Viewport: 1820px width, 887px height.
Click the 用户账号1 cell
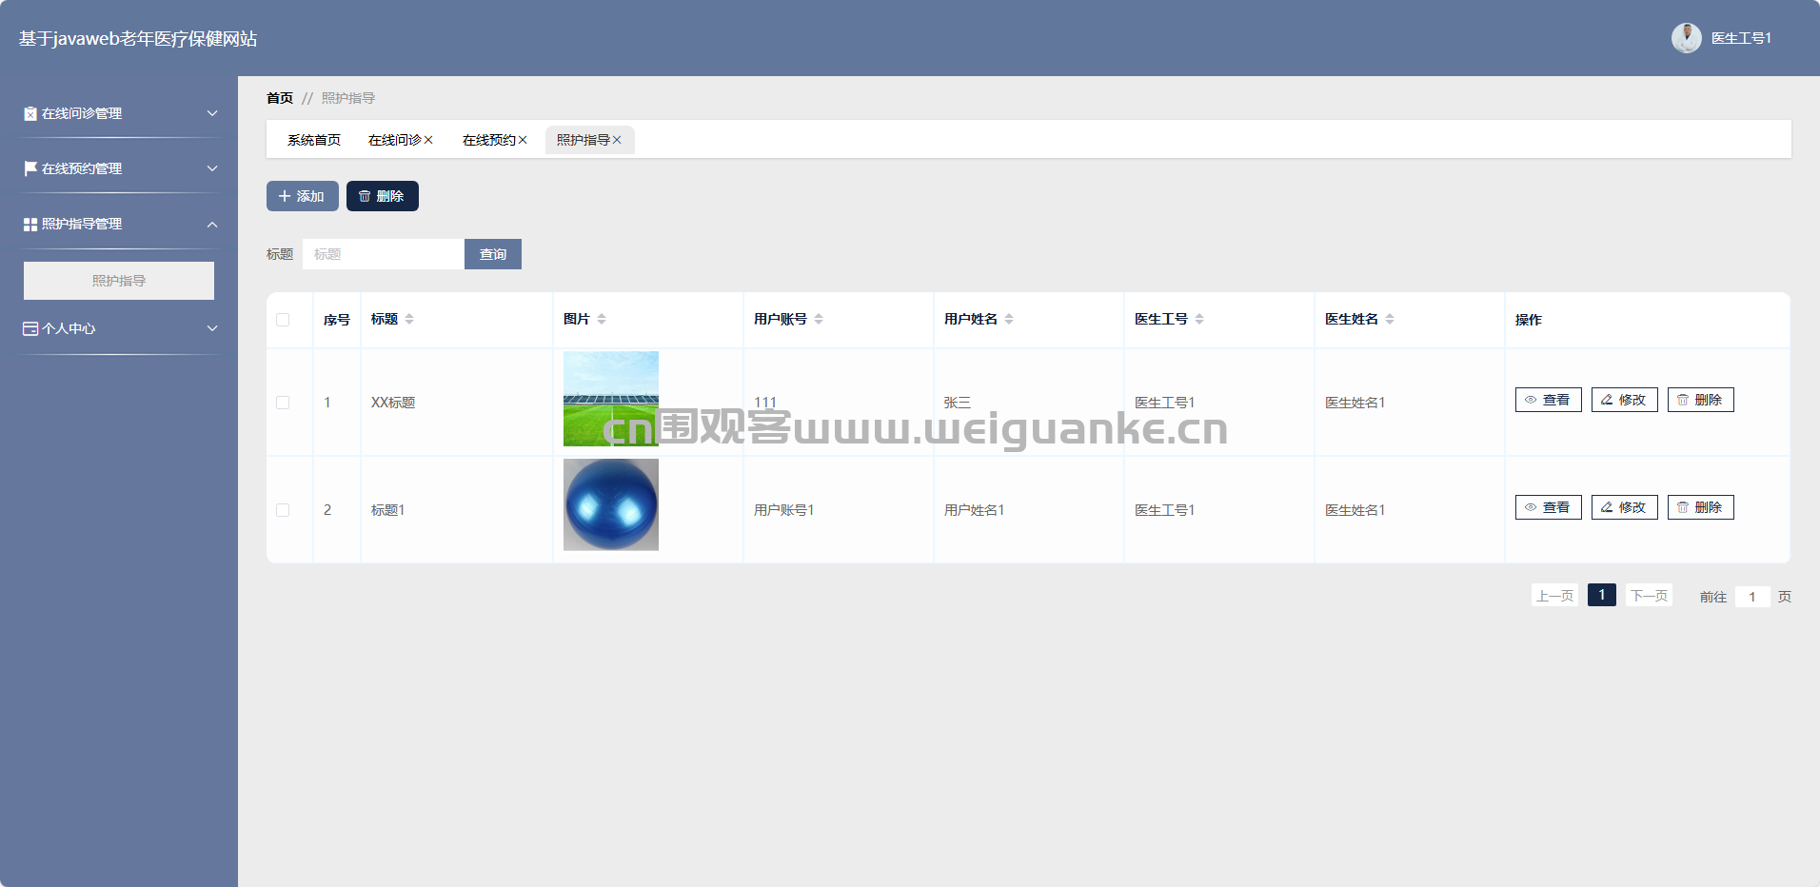tap(783, 510)
